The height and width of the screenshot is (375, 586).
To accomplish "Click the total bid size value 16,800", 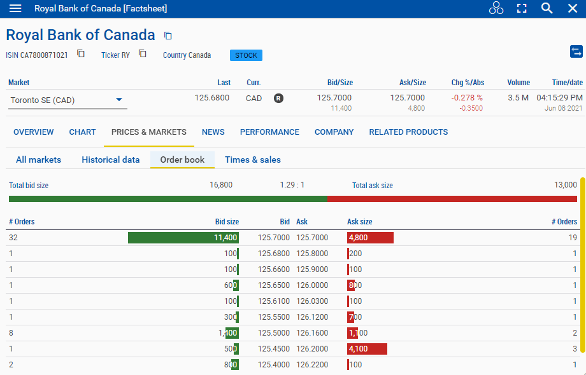I will point(221,185).
